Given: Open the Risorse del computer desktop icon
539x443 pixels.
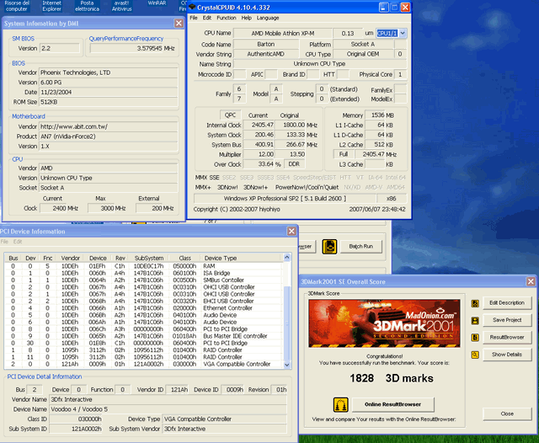Looking at the screenshot, I should [x=17, y=6].
